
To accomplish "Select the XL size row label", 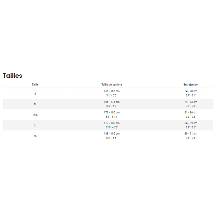I will pyautogui.click(x=35, y=136).
